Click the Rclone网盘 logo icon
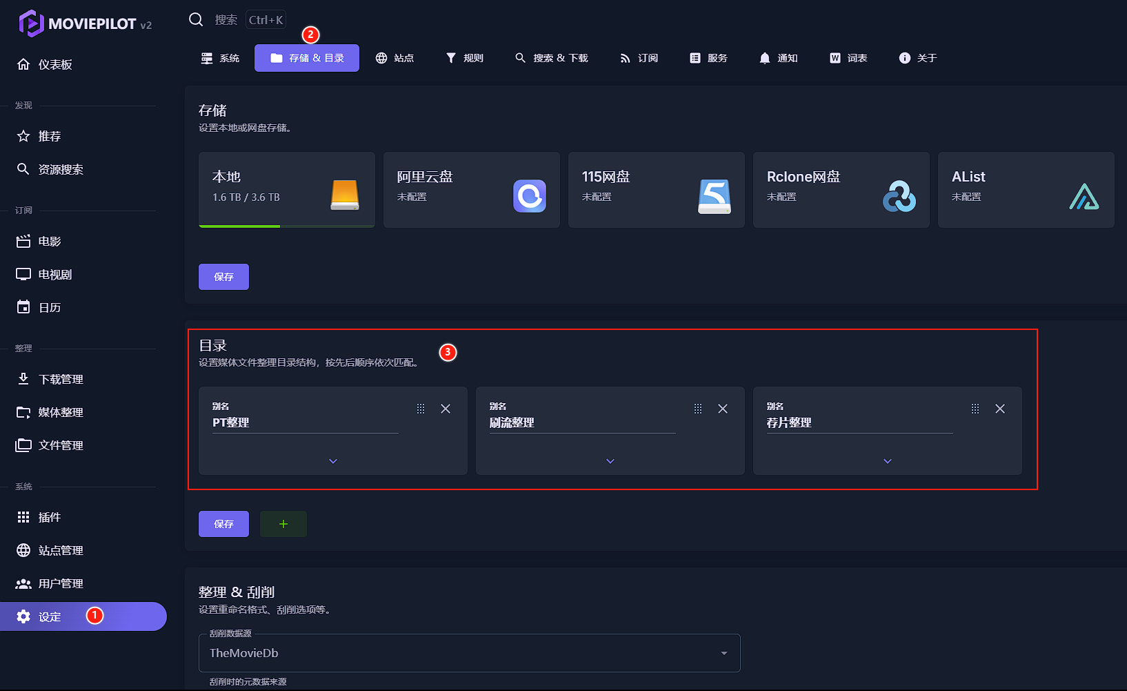The height and width of the screenshot is (691, 1127). pos(899,196)
